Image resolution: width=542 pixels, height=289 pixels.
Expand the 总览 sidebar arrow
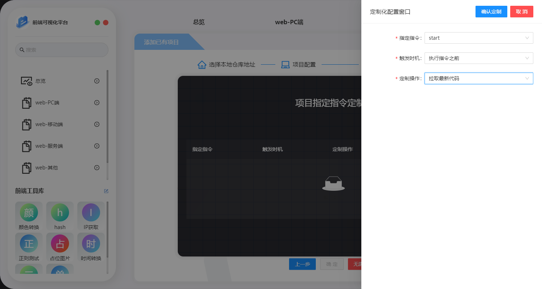97,81
